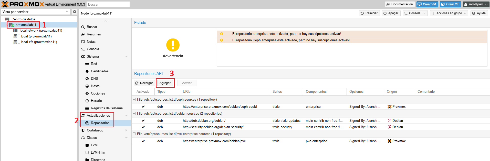Click the Horario clock icon
The width and height of the screenshot is (490, 161).
click(x=87, y=101)
